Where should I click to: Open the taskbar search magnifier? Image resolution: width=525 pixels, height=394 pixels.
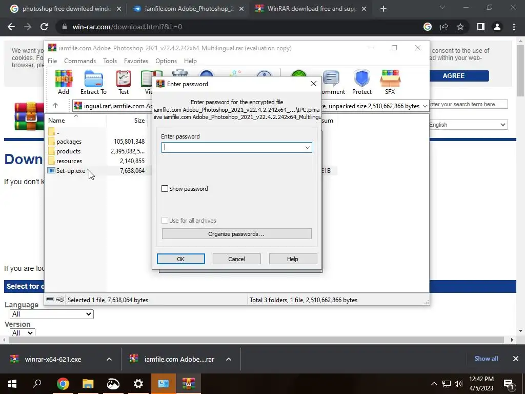[37, 384]
